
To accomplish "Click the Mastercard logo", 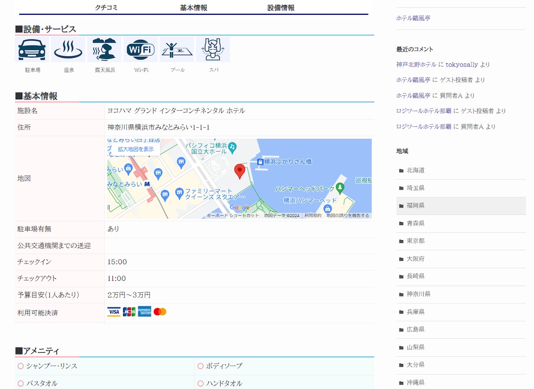I will point(160,312).
